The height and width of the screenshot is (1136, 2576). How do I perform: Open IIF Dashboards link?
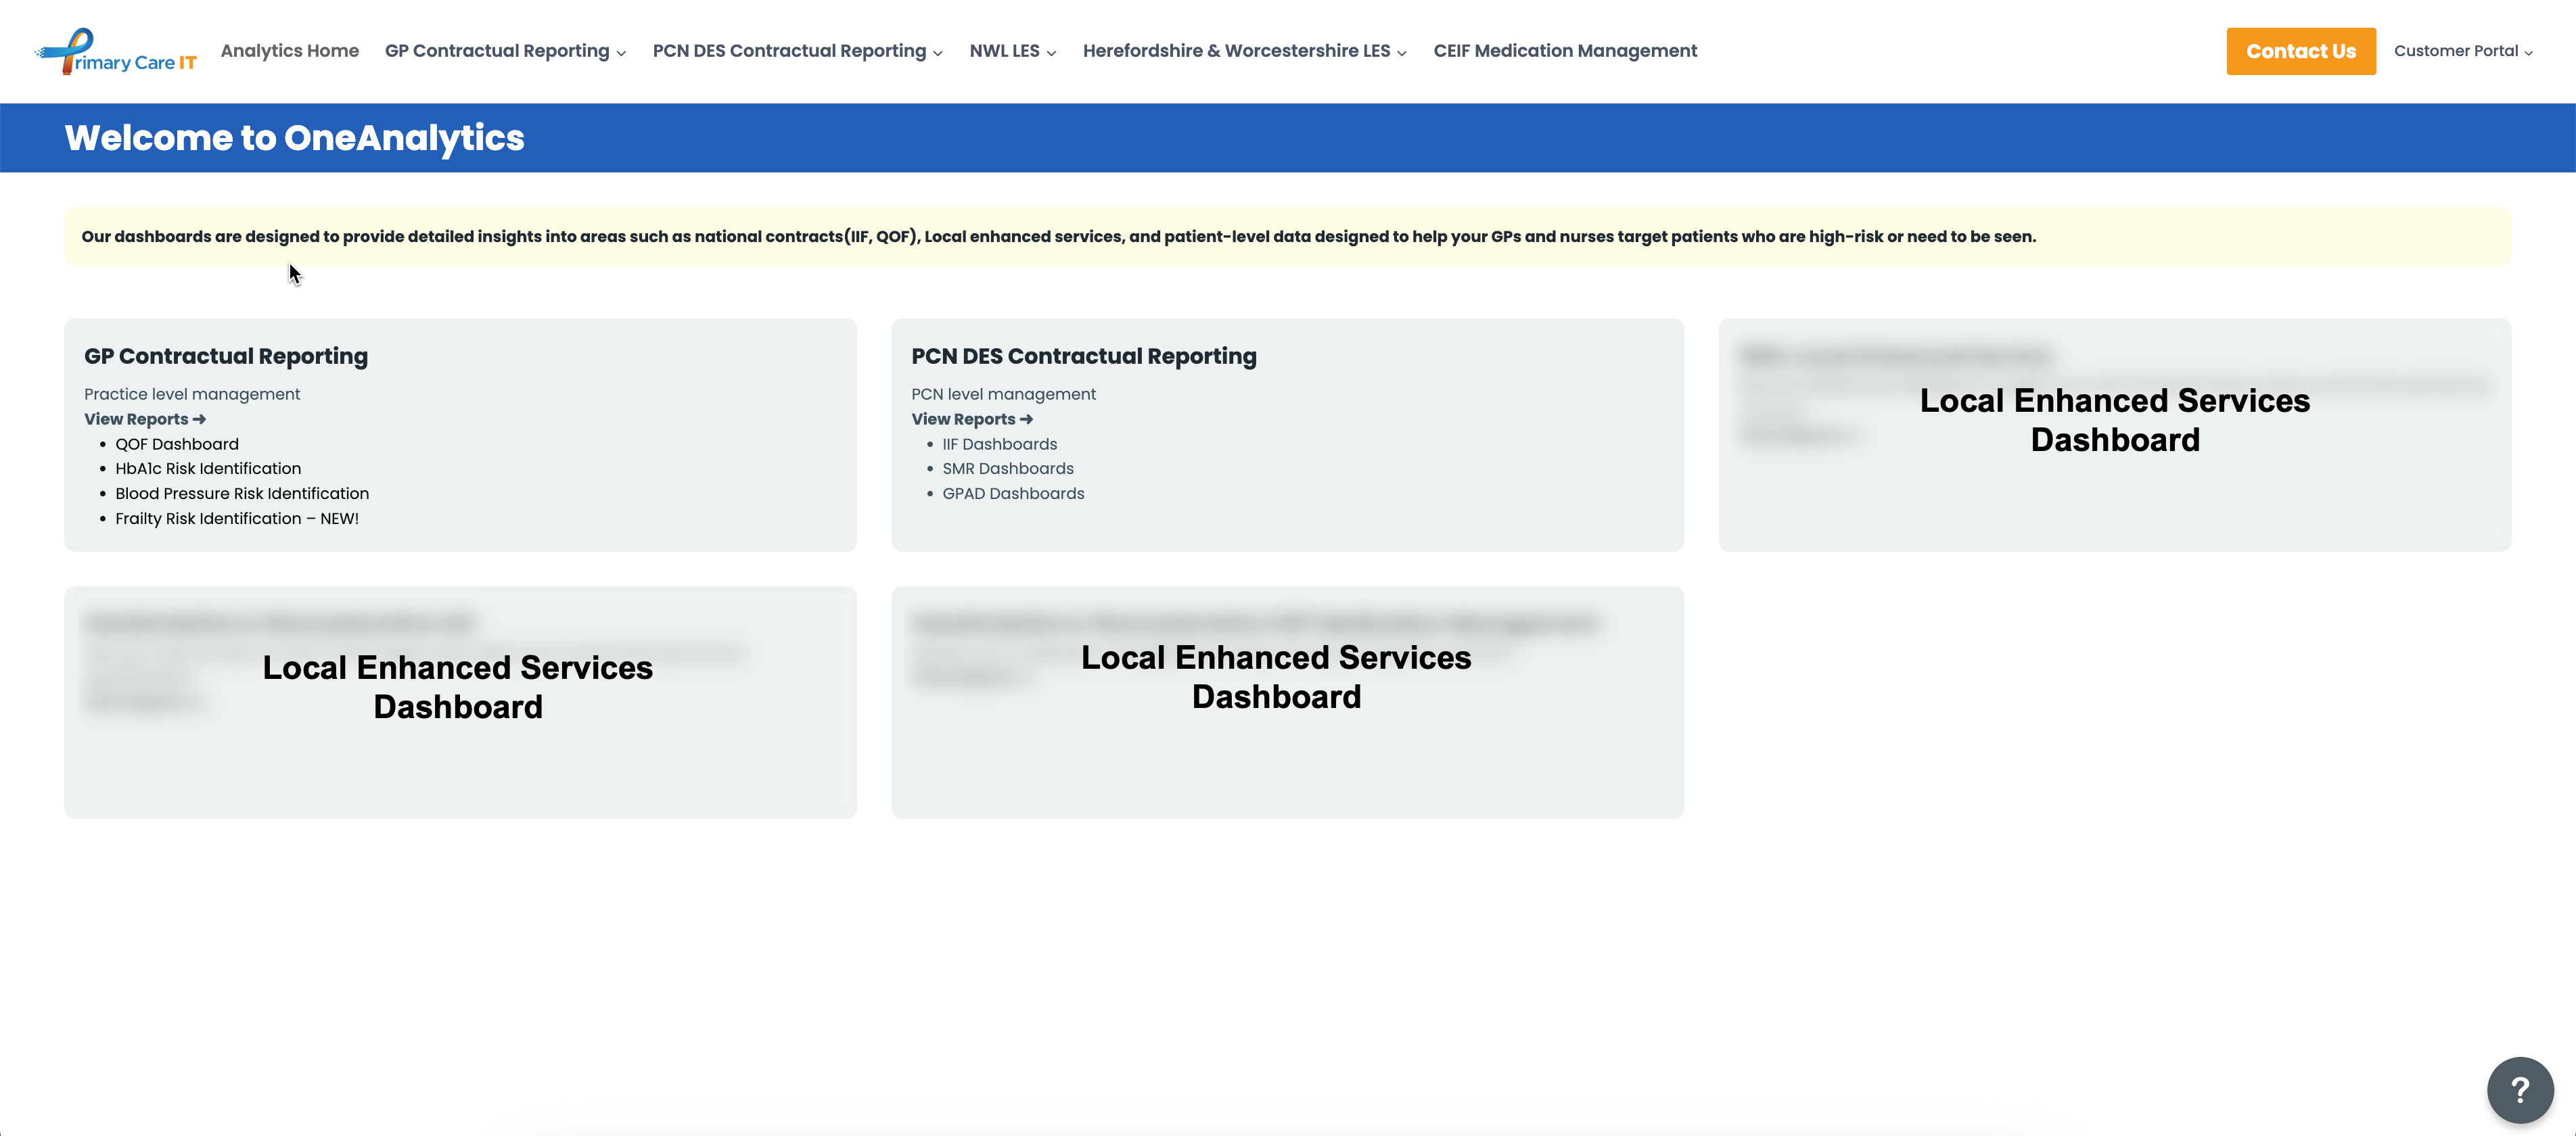(x=999, y=444)
